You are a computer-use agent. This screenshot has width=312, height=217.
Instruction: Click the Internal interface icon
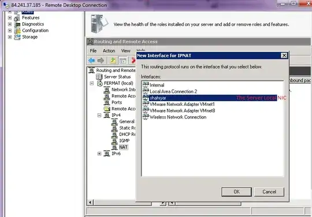pos(146,85)
